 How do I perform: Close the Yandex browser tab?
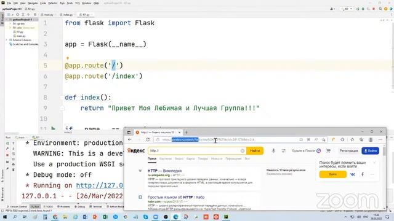tap(179, 133)
